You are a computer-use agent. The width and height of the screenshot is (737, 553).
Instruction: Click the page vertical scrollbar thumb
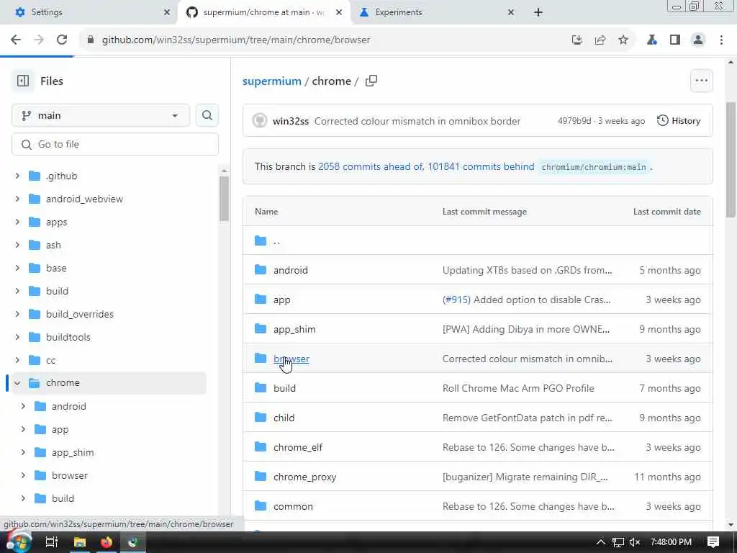click(731, 159)
